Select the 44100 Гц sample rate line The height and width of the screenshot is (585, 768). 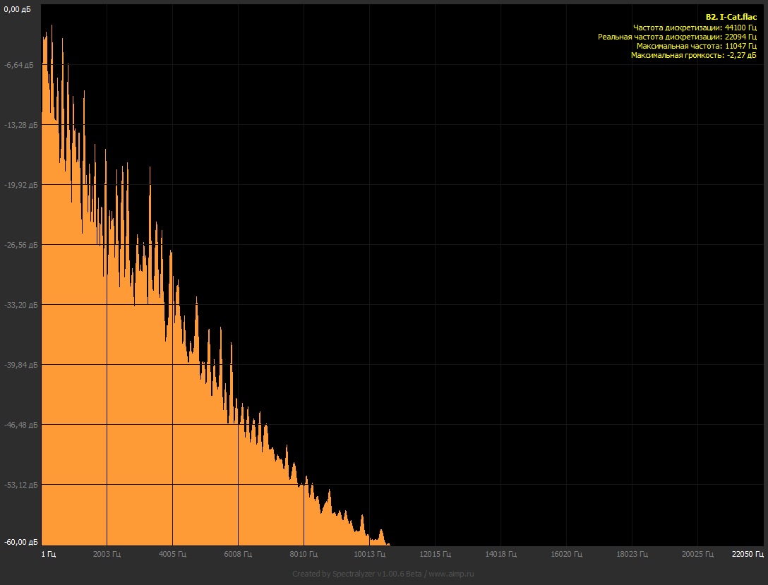pyautogui.click(x=695, y=27)
